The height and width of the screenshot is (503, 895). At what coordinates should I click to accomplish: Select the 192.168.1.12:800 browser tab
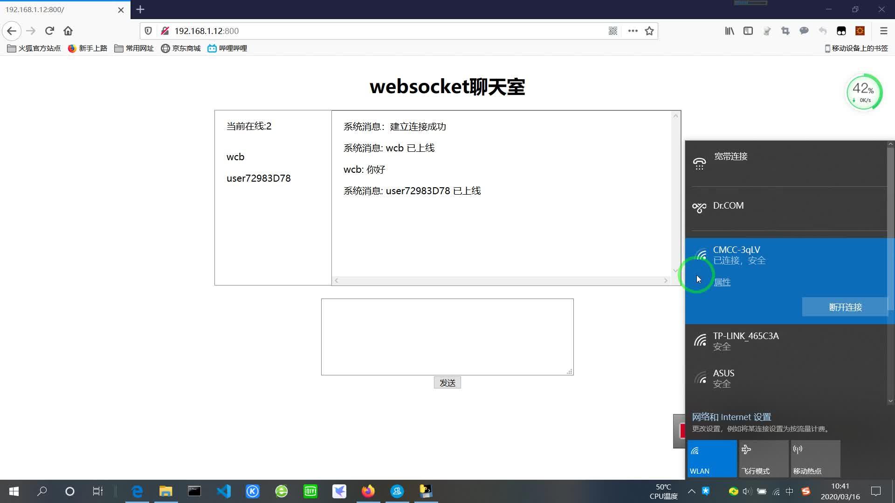[x=56, y=9]
